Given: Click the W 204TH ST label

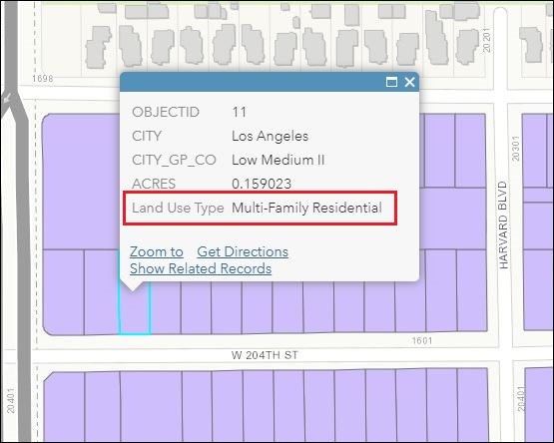Looking at the screenshot, I should 265,355.
